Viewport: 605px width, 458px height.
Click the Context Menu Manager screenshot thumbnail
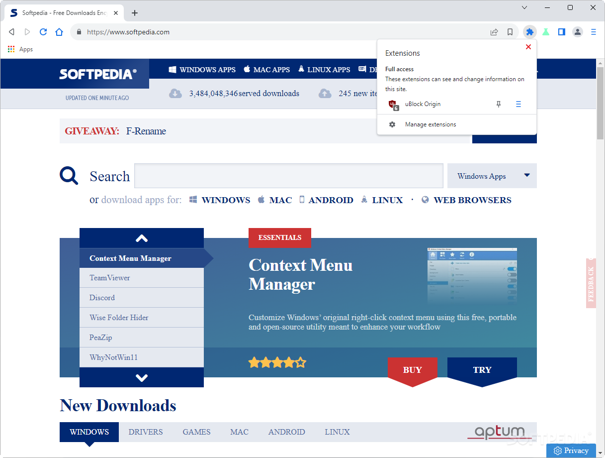[472, 276]
